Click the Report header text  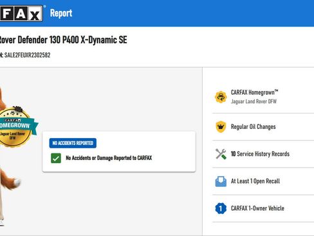tap(61, 14)
